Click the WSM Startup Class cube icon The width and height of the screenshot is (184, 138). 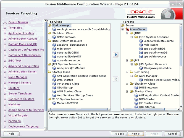tap(54, 92)
